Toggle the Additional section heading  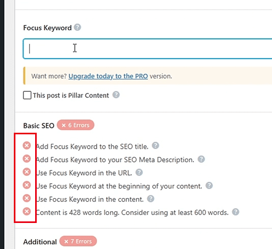click(40, 242)
